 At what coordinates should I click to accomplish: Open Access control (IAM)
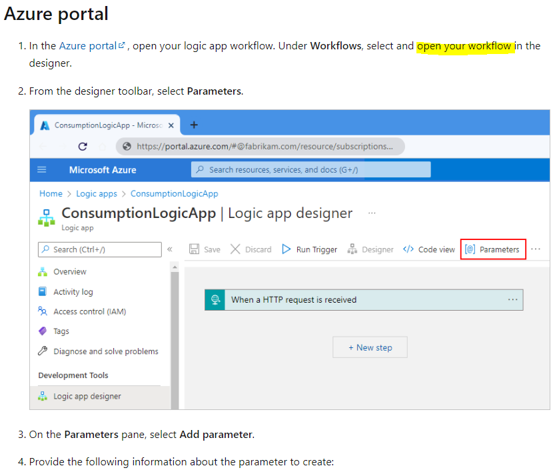click(89, 311)
